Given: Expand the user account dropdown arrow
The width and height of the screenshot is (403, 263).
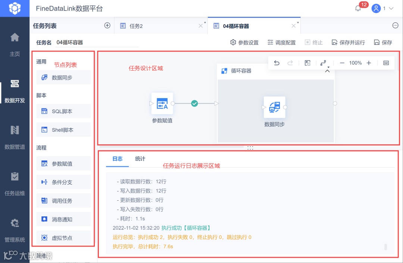Looking at the screenshot, I should tap(391, 9).
